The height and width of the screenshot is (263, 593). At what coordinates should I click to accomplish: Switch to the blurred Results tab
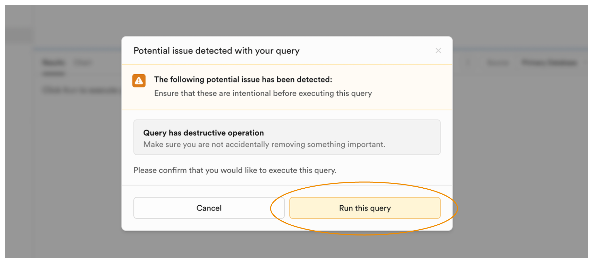point(54,63)
